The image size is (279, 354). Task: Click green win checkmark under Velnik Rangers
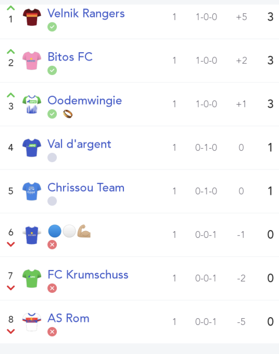pos(52,27)
